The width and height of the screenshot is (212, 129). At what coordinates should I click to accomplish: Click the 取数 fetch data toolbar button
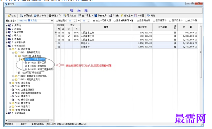[12, 16]
